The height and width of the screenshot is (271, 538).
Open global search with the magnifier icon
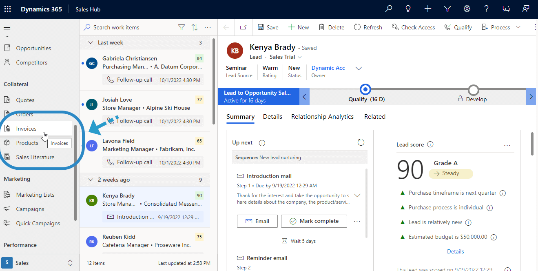[x=388, y=9]
